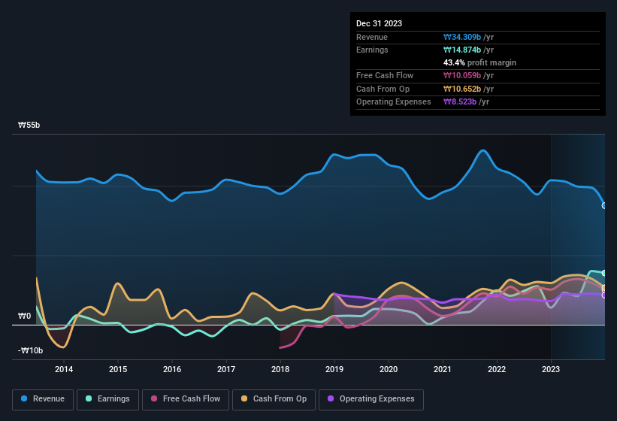Click the Operating Expenses purple endpoint marker
Screen dimensions: 617x421
(604, 295)
